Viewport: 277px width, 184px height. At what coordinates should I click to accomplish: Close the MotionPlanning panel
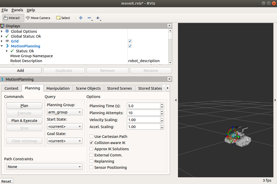(x=169, y=79)
